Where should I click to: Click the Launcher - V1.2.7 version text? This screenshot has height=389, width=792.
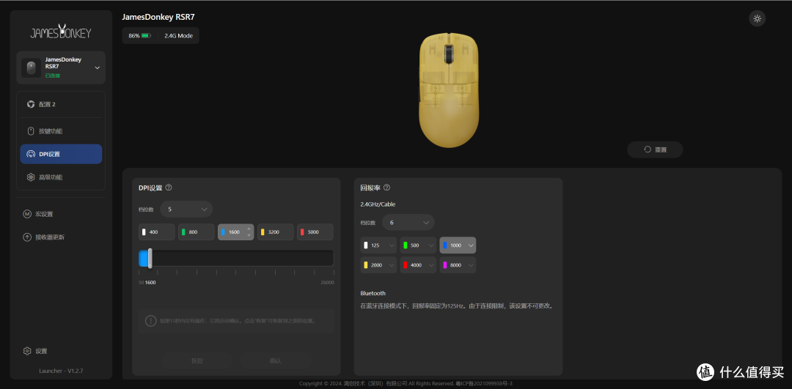61,371
